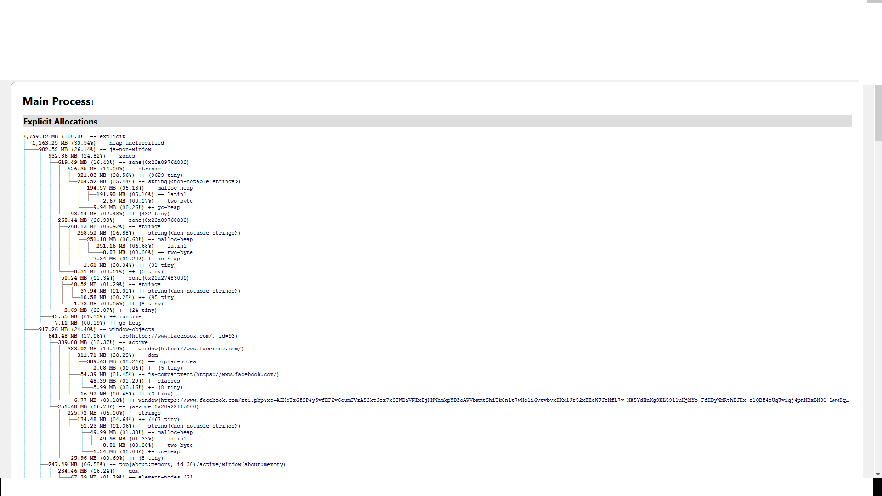Screen dimensions: 882x496
Task: Expand the 48.39 MB classes entry
Action: point(168,381)
